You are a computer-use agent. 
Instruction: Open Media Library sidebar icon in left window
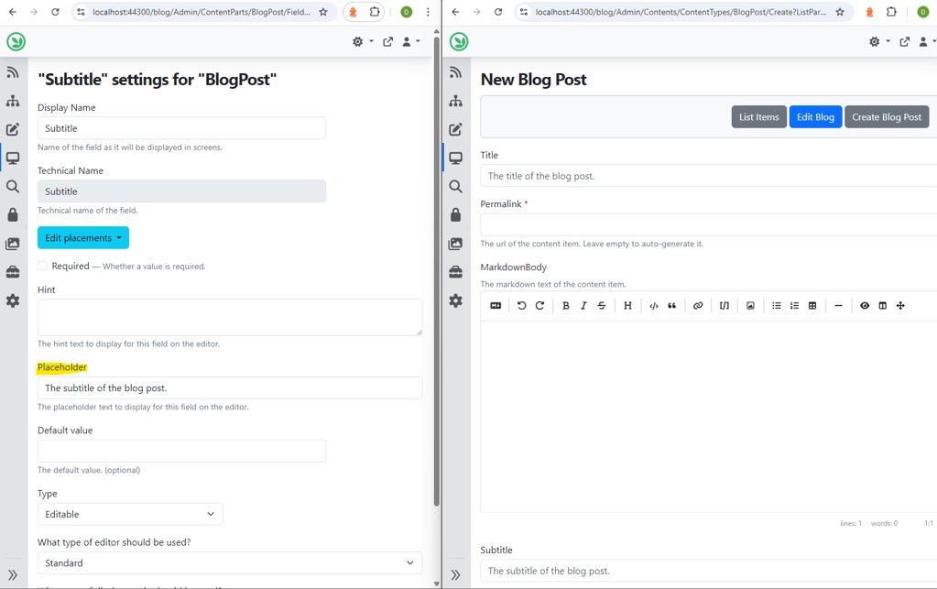(x=13, y=244)
